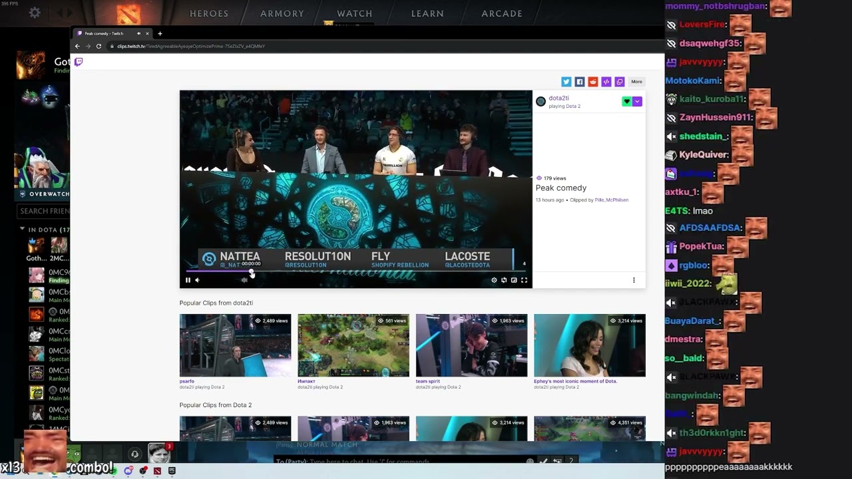Viewport: 852px width, 479px height.
Task: Open clip player settings gear
Action: pos(494,280)
